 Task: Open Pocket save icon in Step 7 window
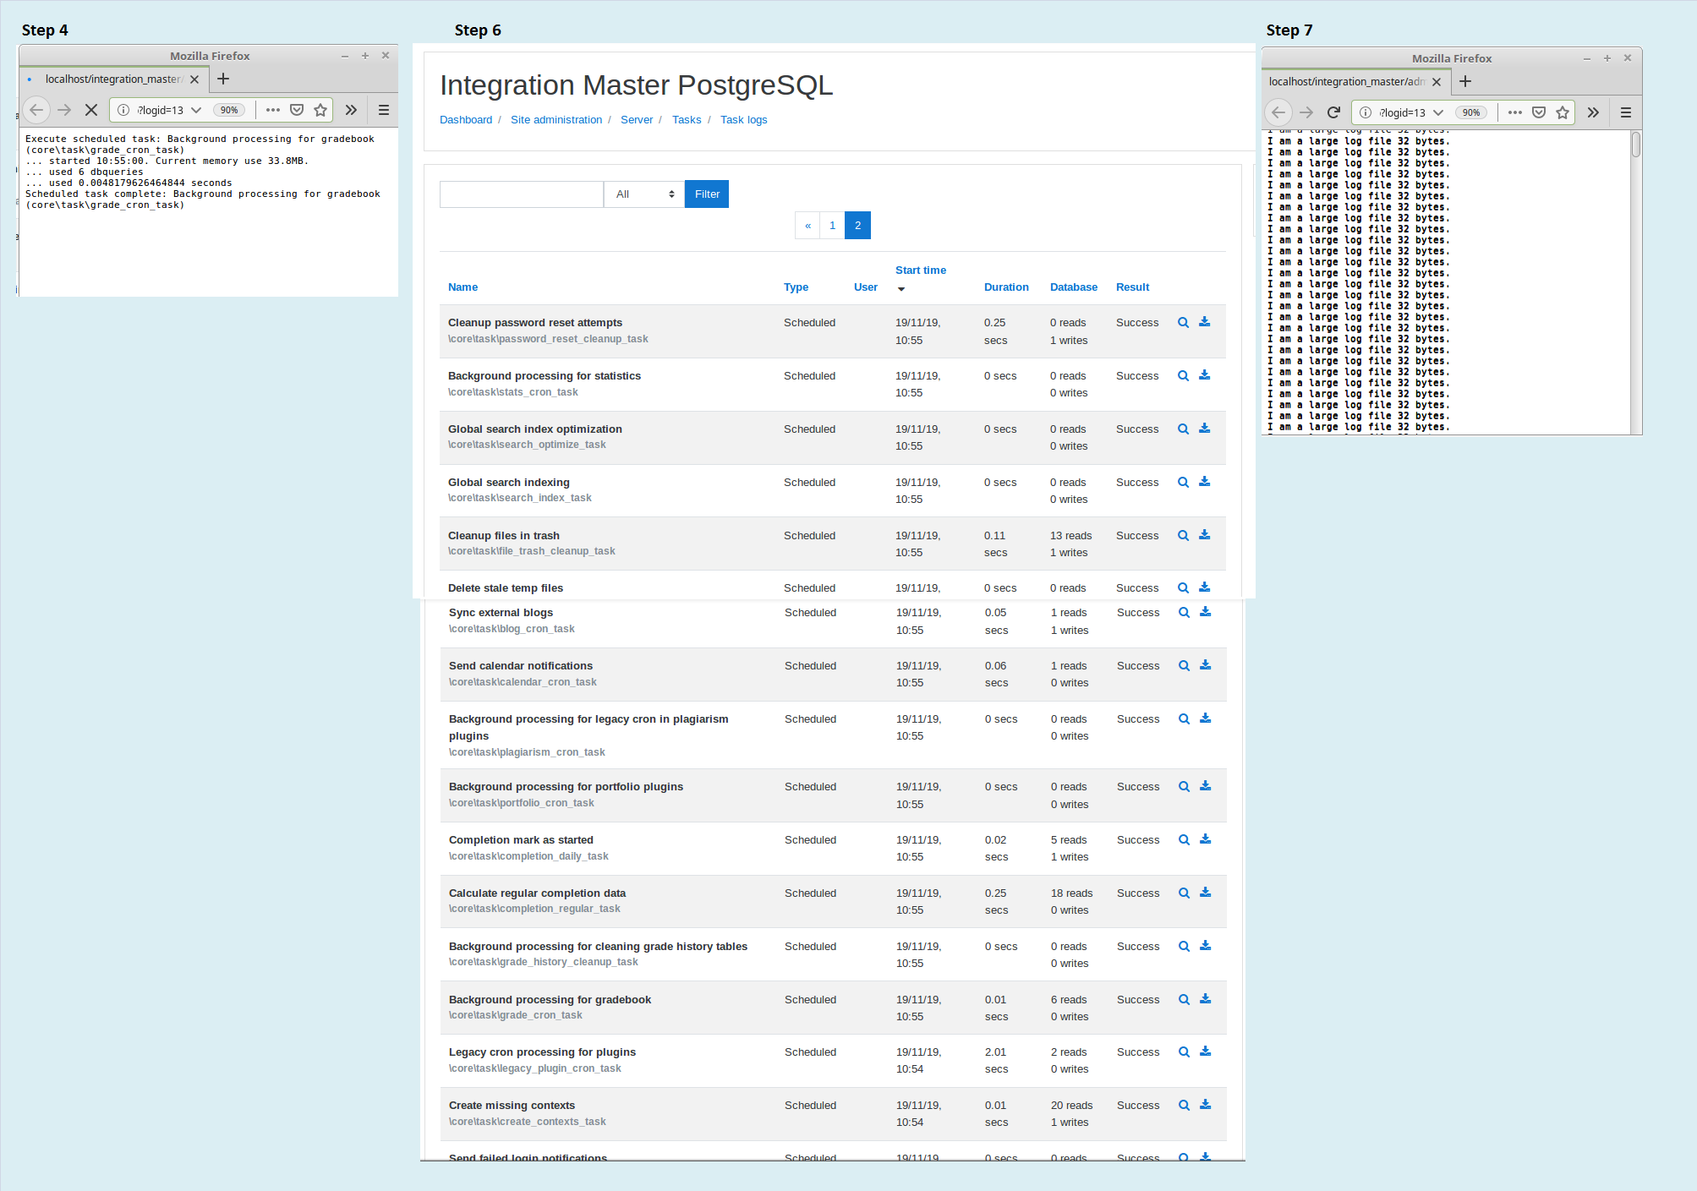pyautogui.click(x=1539, y=112)
